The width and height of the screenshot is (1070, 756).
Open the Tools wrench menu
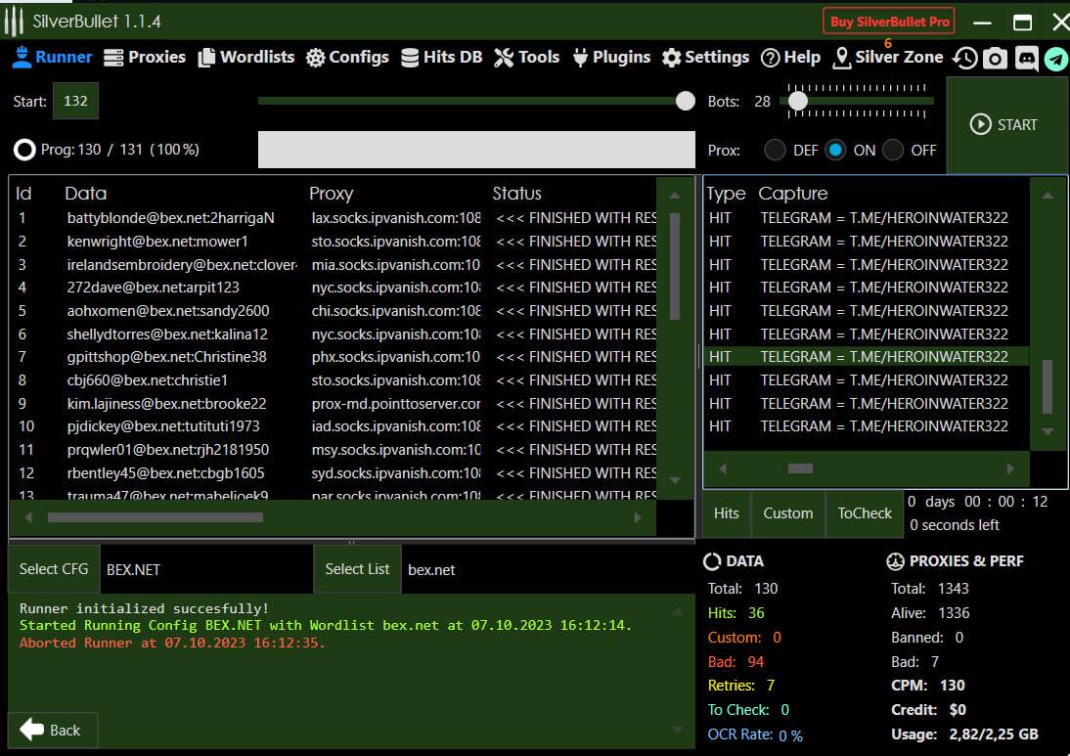(x=526, y=58)
